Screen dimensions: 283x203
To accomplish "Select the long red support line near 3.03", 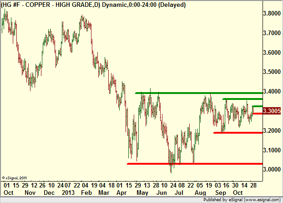I will pos(195,164).
